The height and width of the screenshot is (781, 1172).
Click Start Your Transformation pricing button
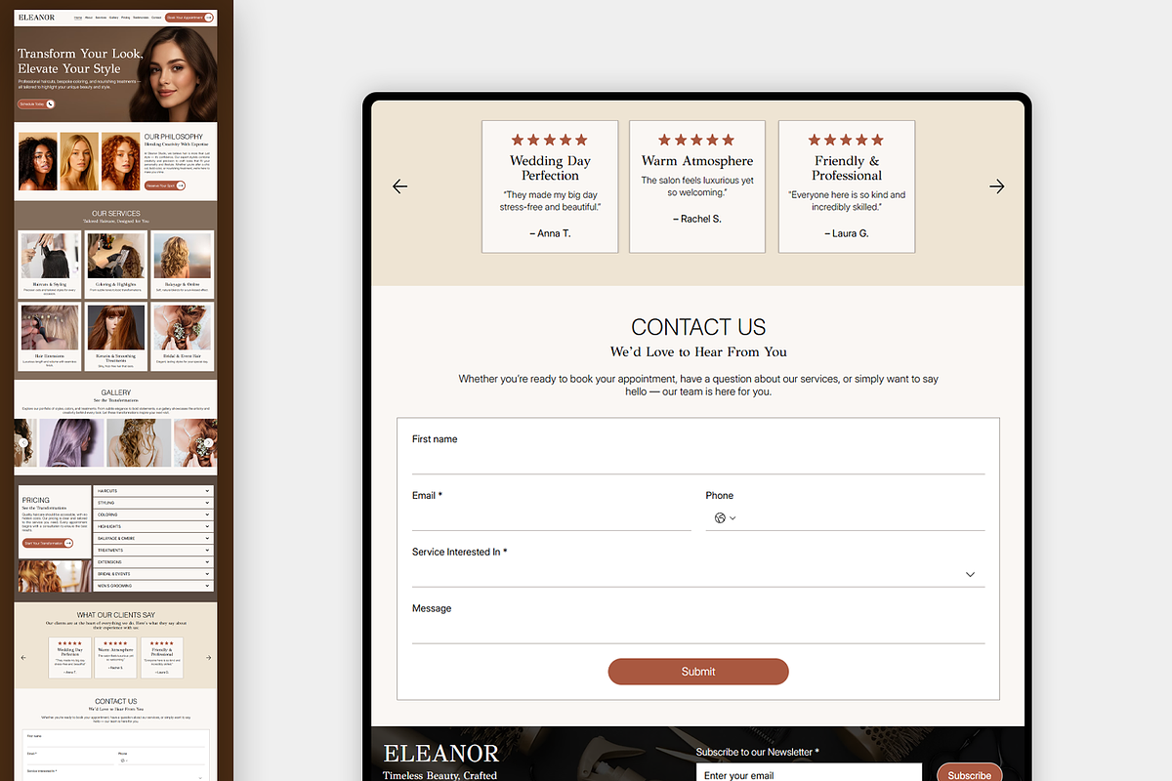[48, 543]
